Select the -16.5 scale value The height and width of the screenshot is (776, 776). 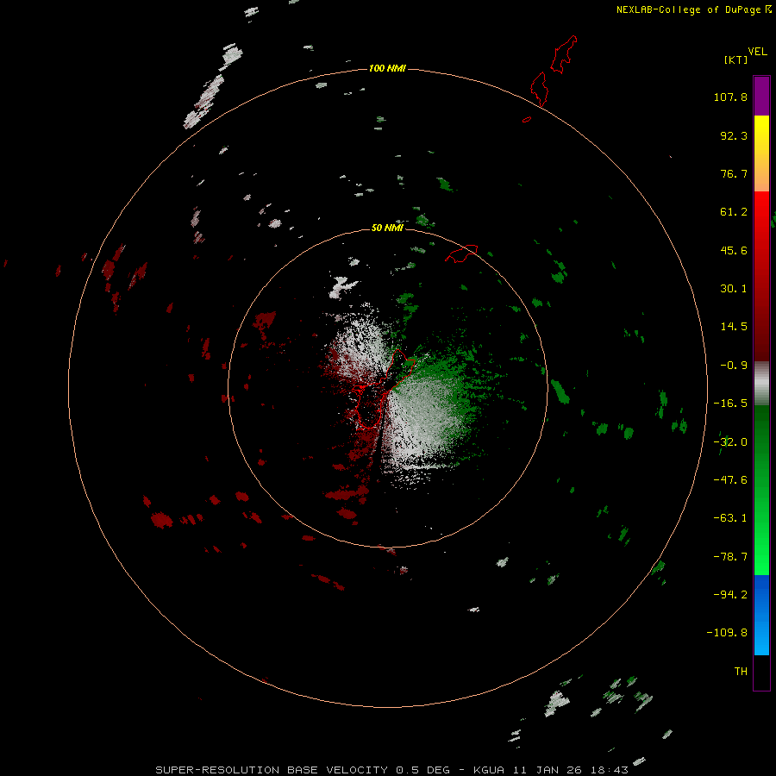(x=730, y=404)
